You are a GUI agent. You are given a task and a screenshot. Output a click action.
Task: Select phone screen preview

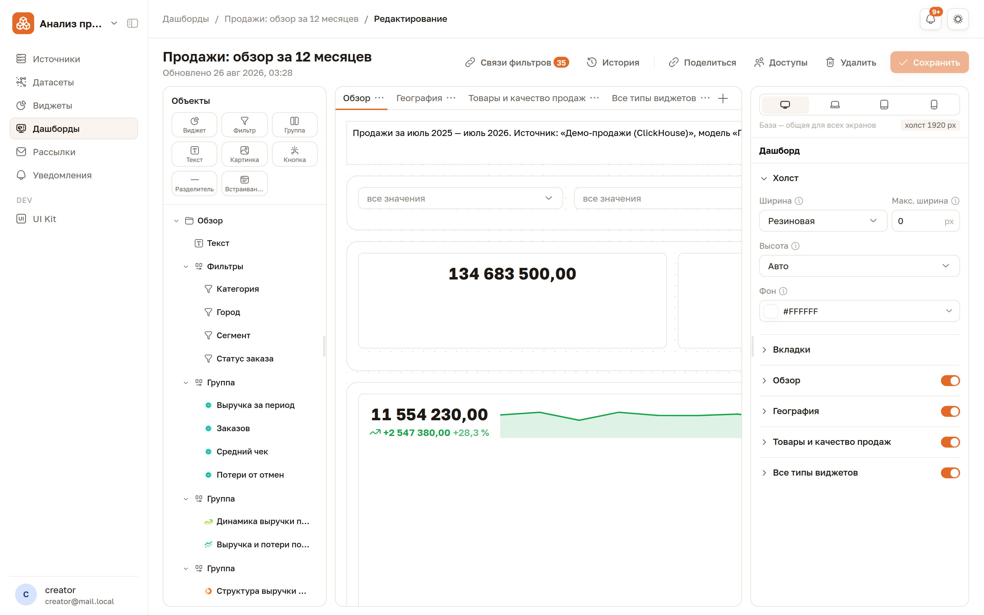tap(934, 105)
